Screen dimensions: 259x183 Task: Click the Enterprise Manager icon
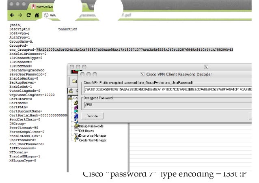pos(76,136)
